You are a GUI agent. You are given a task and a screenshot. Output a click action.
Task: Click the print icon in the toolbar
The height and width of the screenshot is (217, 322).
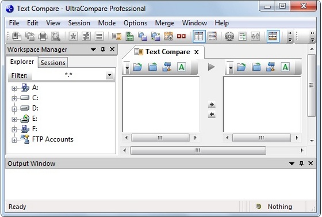tap(43, 36)
